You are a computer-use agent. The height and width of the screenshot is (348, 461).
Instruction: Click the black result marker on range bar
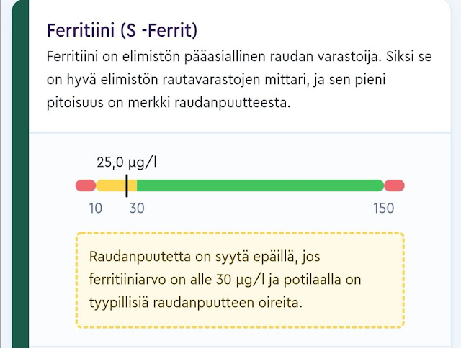pyautogui.click(x=127, y=186)
